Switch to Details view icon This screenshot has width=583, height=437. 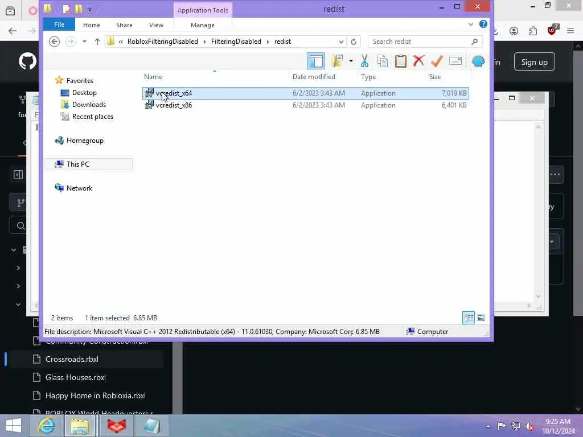(469, 318)
